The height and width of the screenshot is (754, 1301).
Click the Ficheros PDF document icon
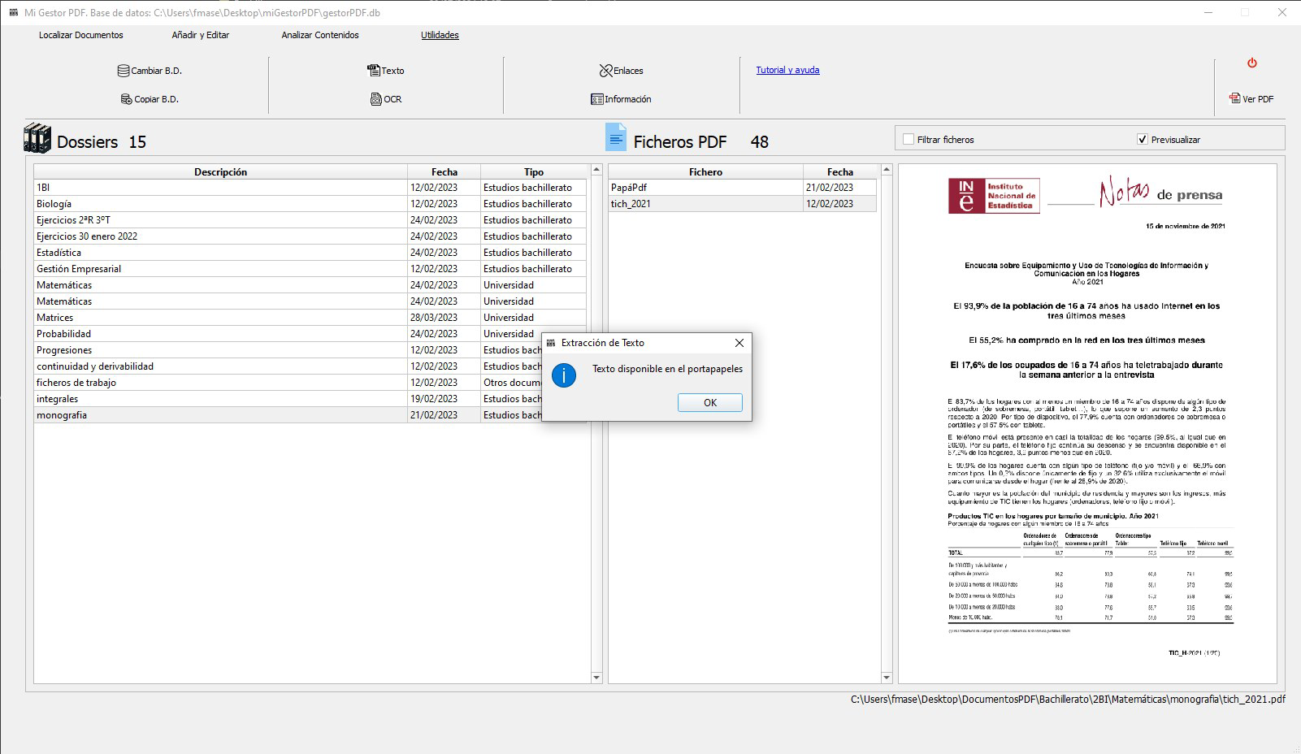tap(616, 137)
